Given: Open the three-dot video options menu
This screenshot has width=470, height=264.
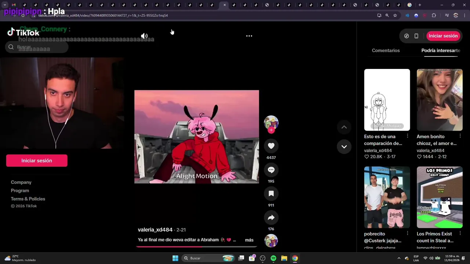Looking at the screenshot, I should (x=249, y=36).
